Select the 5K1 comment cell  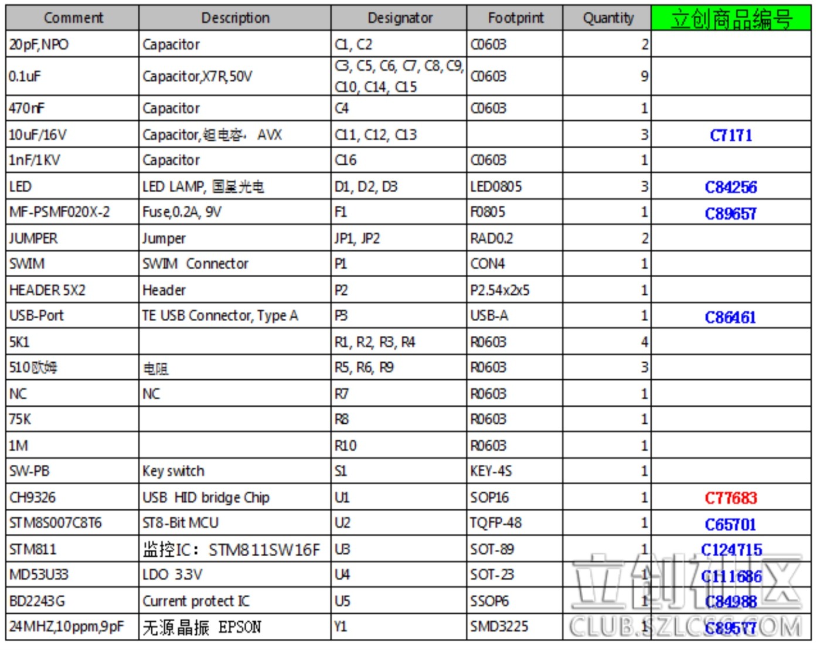click(x=73, y=341)
